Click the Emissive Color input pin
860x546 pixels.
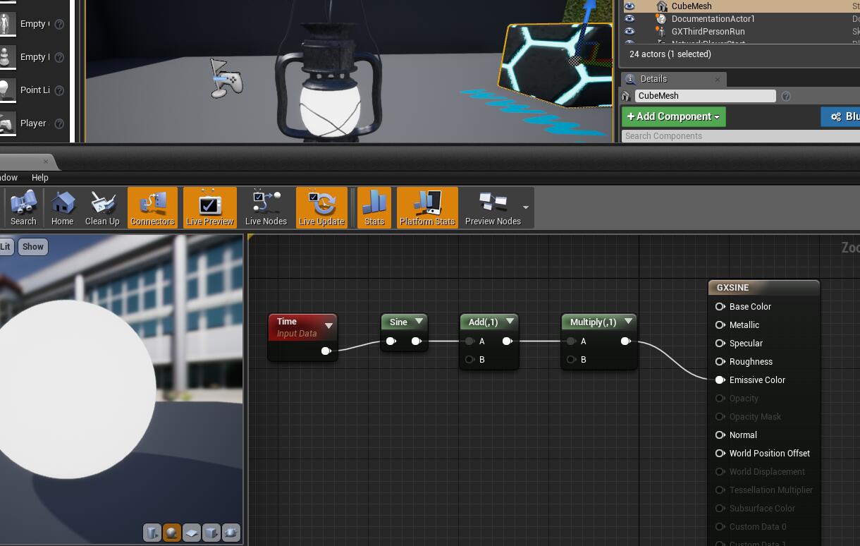pos(720,380)
